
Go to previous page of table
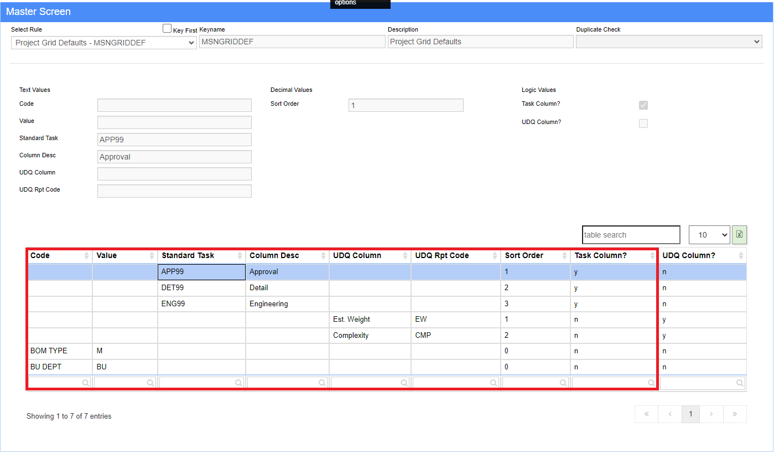670,414
